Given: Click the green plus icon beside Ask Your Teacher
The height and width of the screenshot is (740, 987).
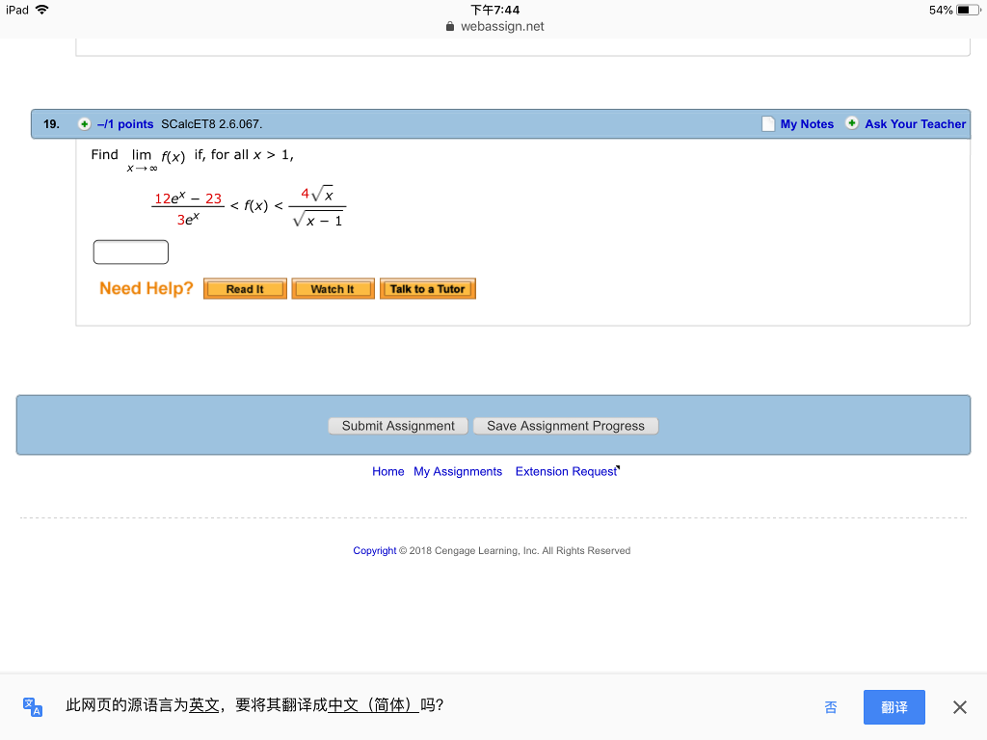Looking at the screenshot, I should click(852, 123).
